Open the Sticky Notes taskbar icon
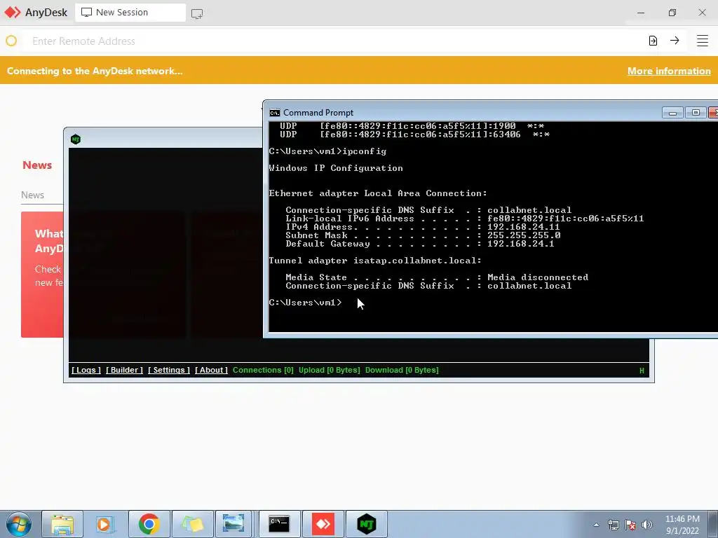Viewport: 718px width, 538px height. tap(192, 524)
